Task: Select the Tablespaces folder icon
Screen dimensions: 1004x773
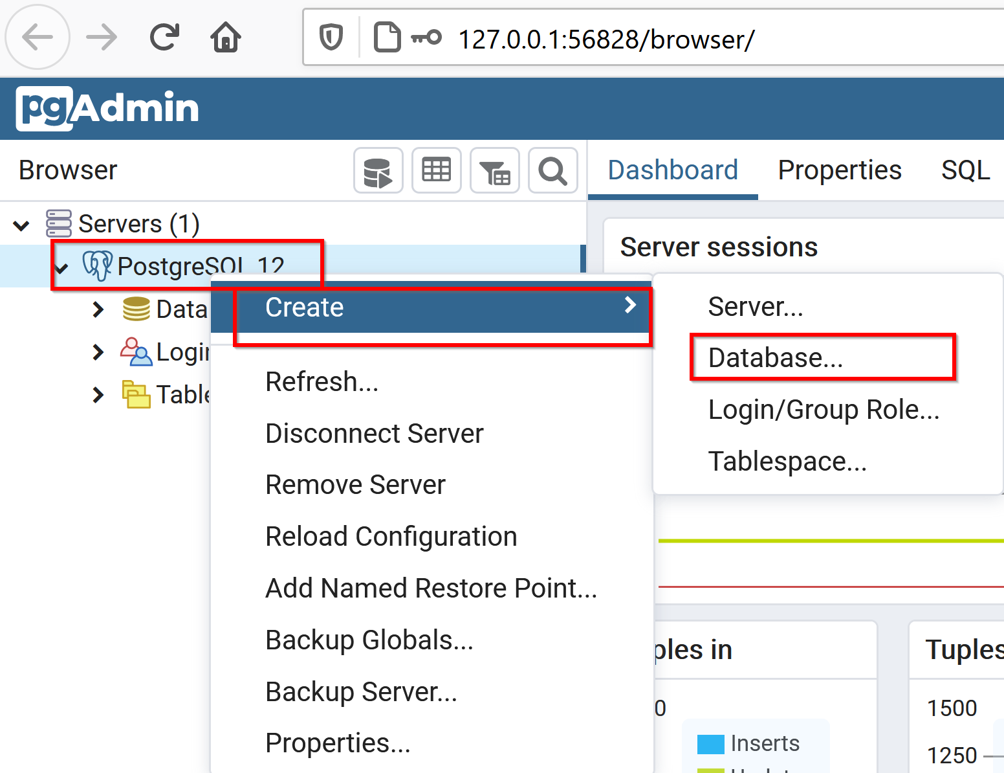Action: [x=136, y=394]
